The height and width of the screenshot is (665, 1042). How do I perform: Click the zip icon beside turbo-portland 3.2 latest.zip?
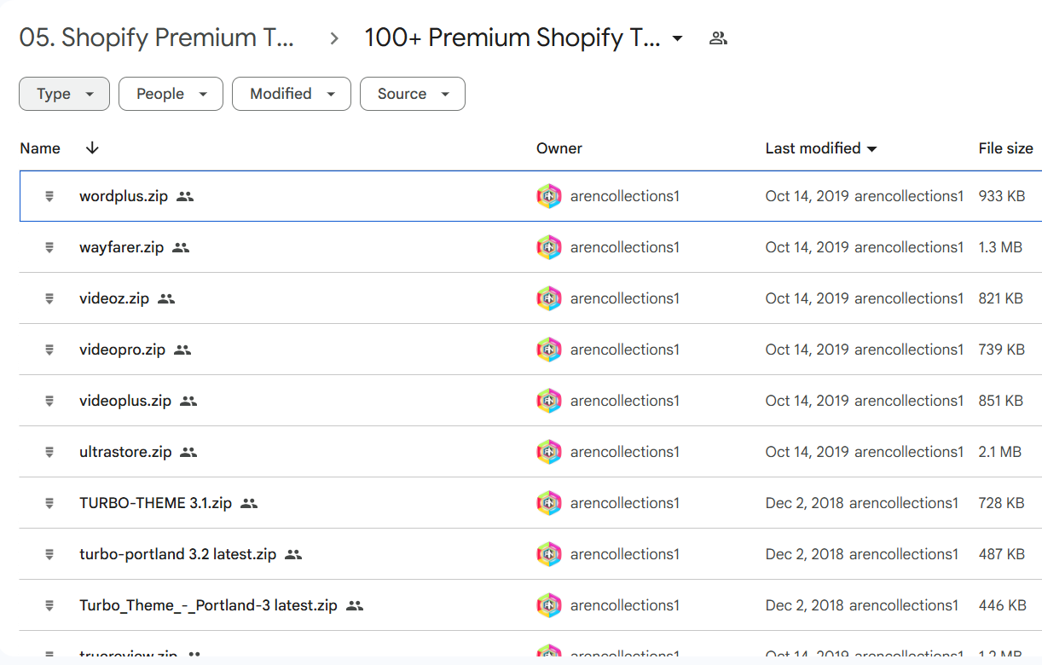pyautogui.click(x=49, y=554)
